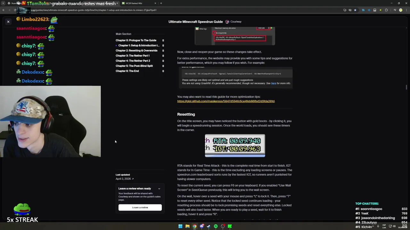Close the MCSR Ranked Wiki tab
This screenshot has width=410, height=230.
pos(155,3)
